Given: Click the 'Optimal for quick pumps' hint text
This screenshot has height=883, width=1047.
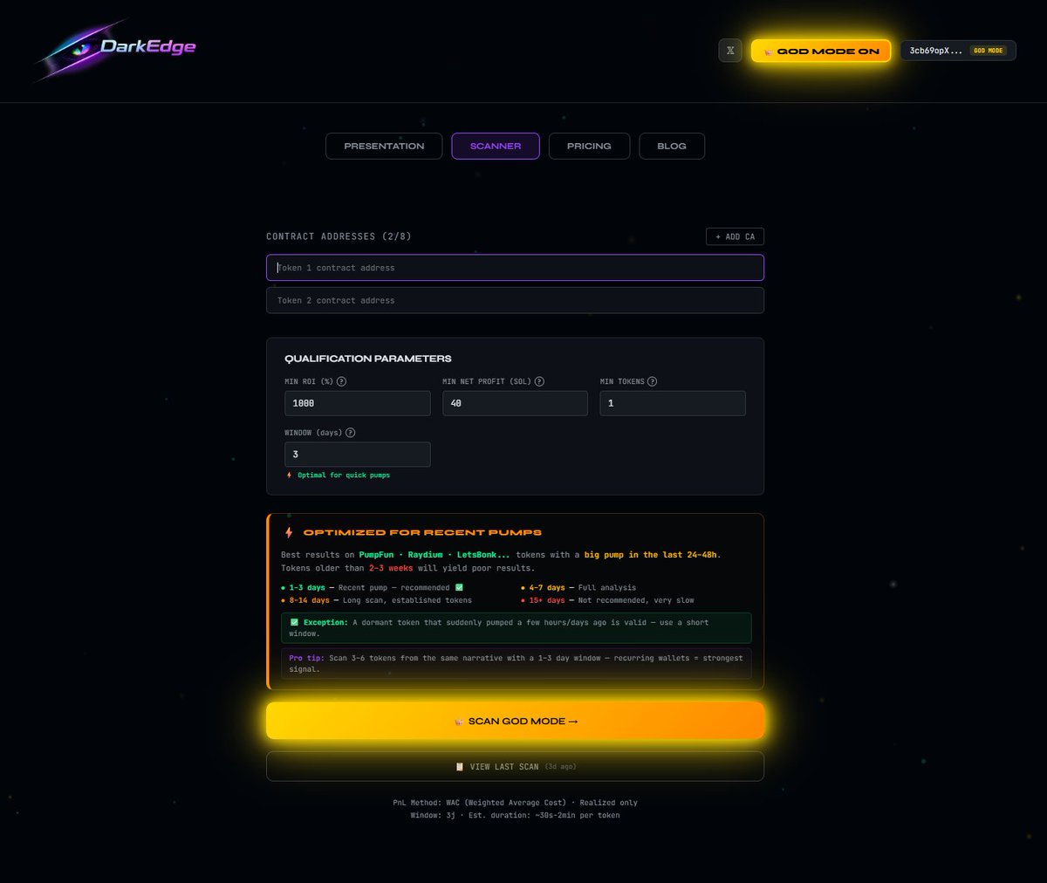Looking at the screenshot, I should click(x=344, y=476).
